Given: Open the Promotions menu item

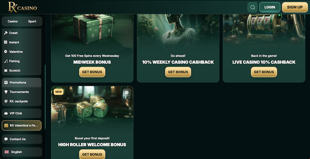Looking at the screenshot, I should point(22,82).
